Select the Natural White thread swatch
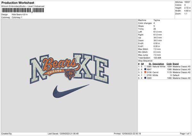The image size is (192, 136). pos(145,67)
